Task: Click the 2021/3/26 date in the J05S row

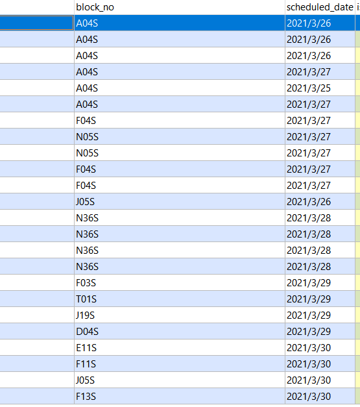Action: tap(320, 202)
